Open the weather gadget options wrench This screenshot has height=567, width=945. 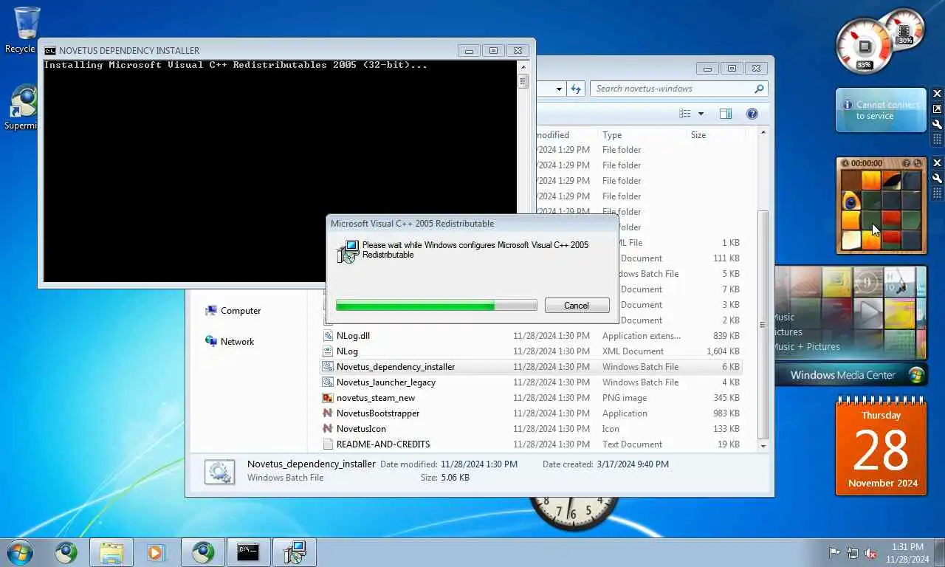[x=938, y=124]
